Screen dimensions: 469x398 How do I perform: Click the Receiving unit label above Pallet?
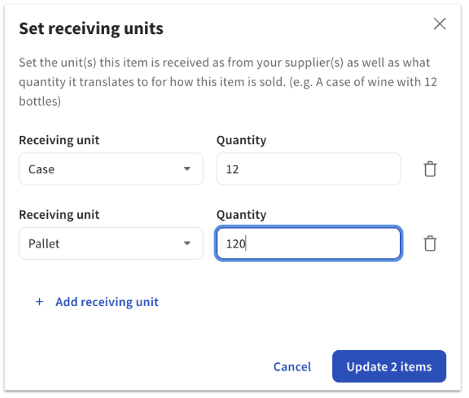click(59, 215)
